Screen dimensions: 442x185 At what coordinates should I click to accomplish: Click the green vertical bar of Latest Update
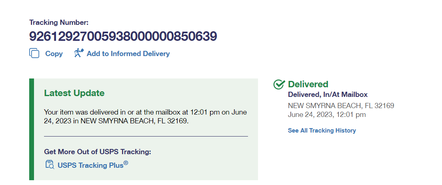click(32, 129)
